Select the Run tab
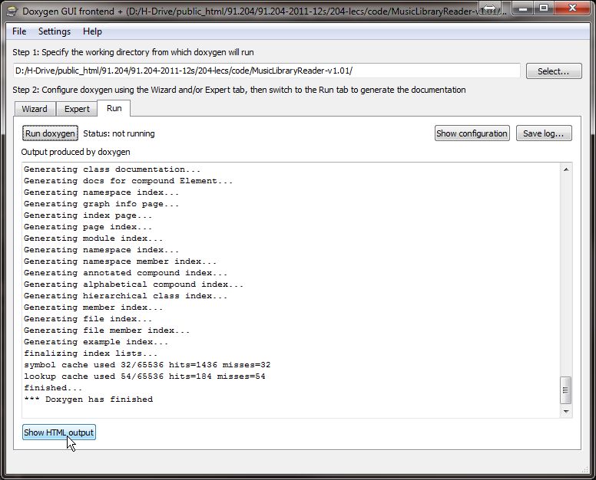Viewport: 596px width, 480px height. click(x=114, y=108)
